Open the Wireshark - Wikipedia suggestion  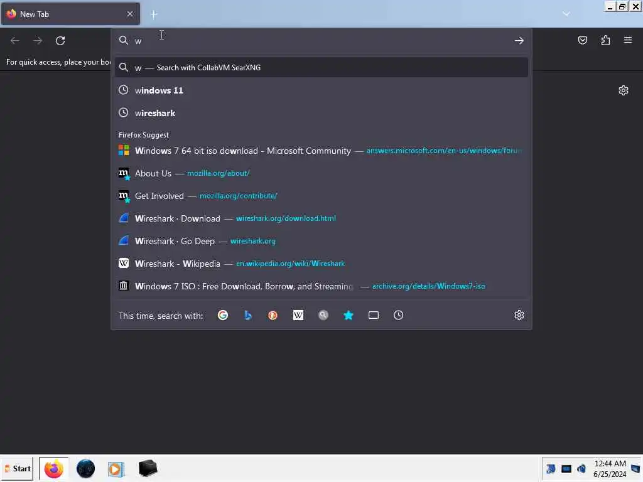point(321,264)
